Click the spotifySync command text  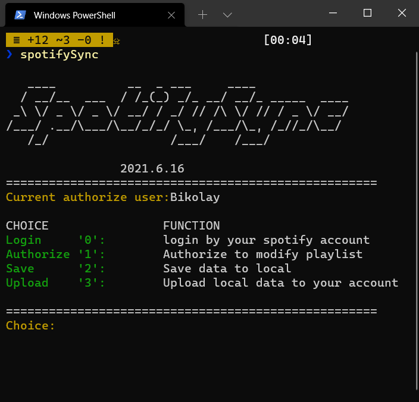click(60, 55)
